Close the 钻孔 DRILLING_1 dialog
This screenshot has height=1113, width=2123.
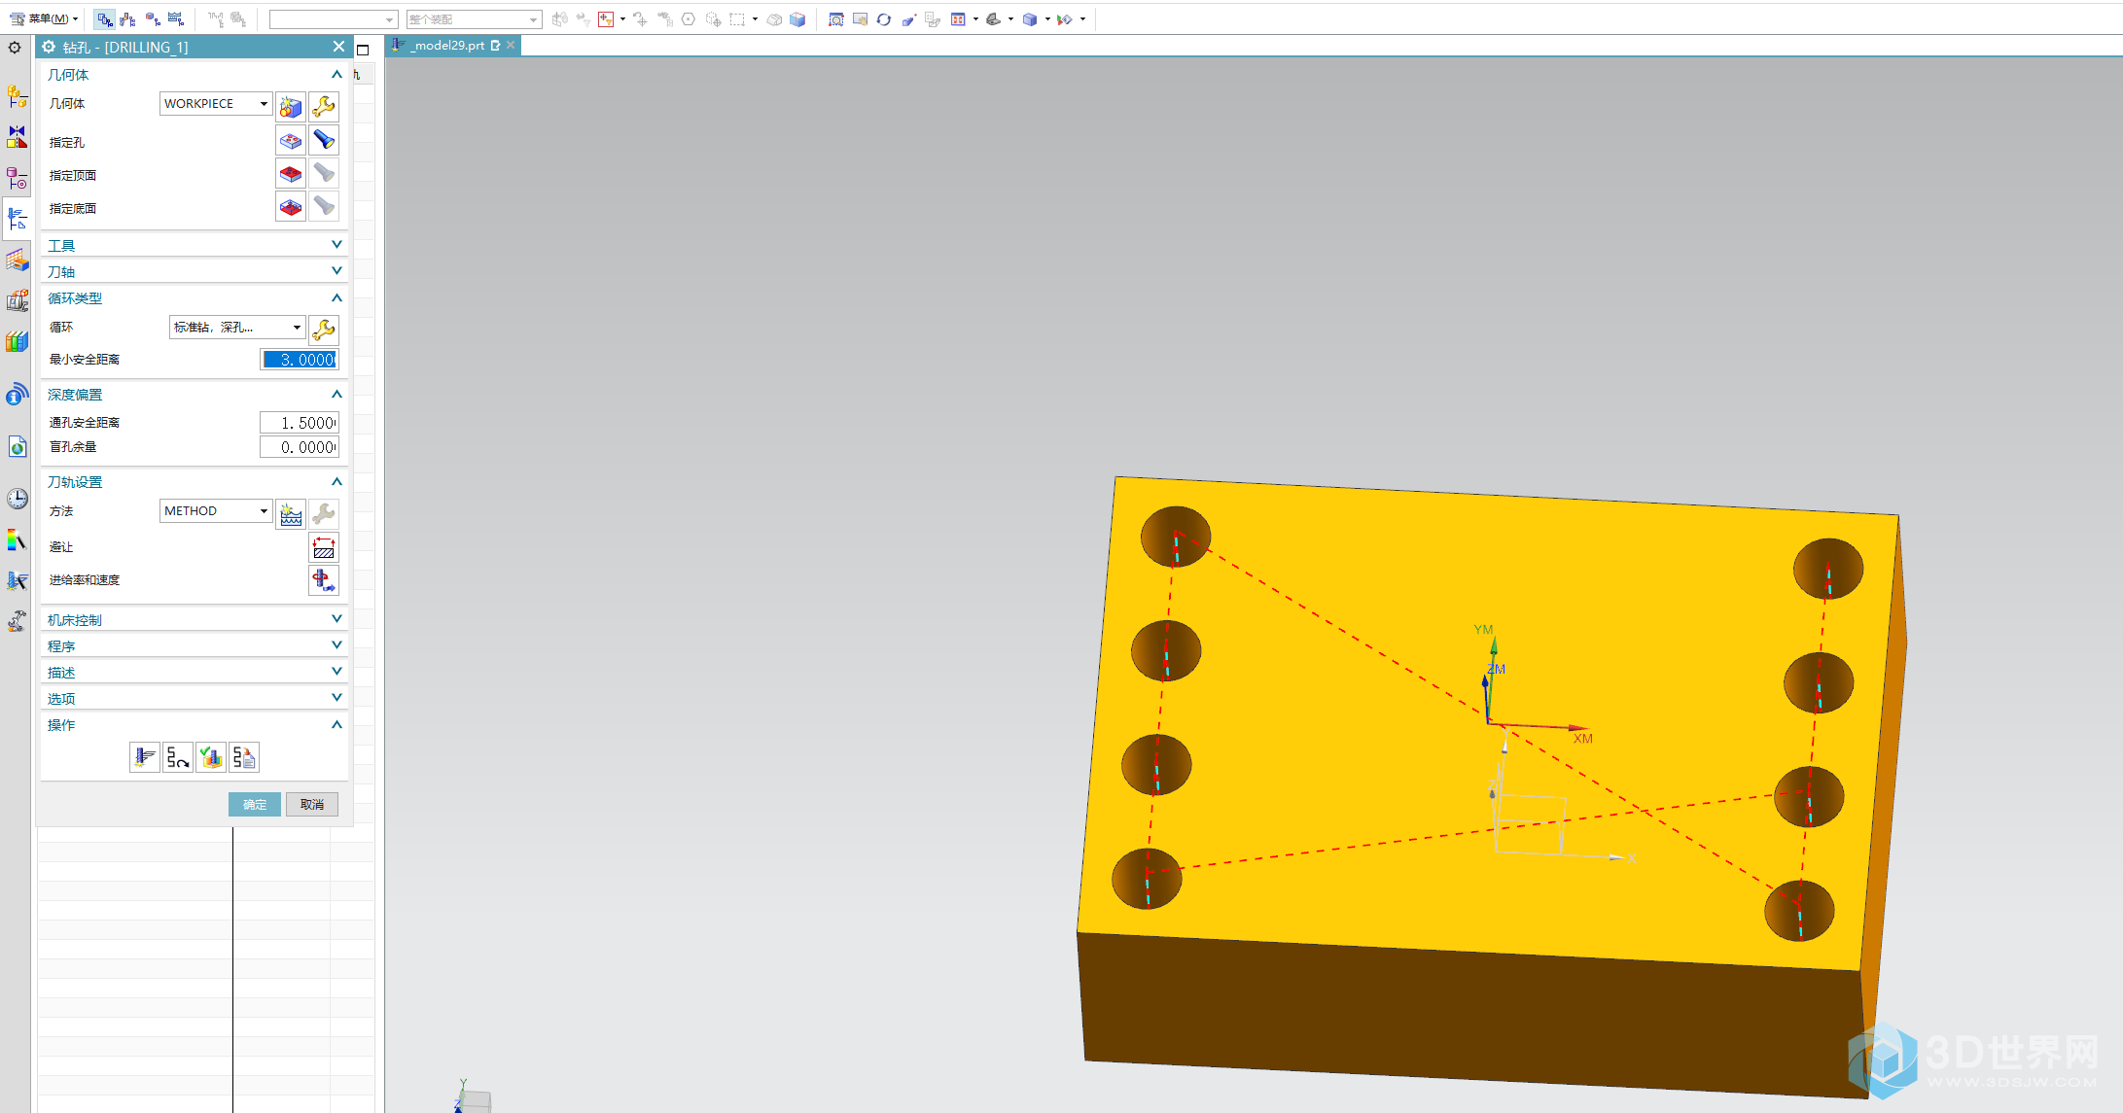click(338, 47)
